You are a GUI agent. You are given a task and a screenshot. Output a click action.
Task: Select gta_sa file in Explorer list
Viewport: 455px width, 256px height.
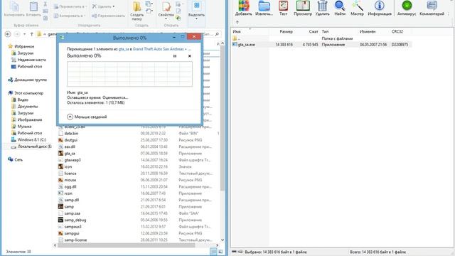(x=70, y=154)
